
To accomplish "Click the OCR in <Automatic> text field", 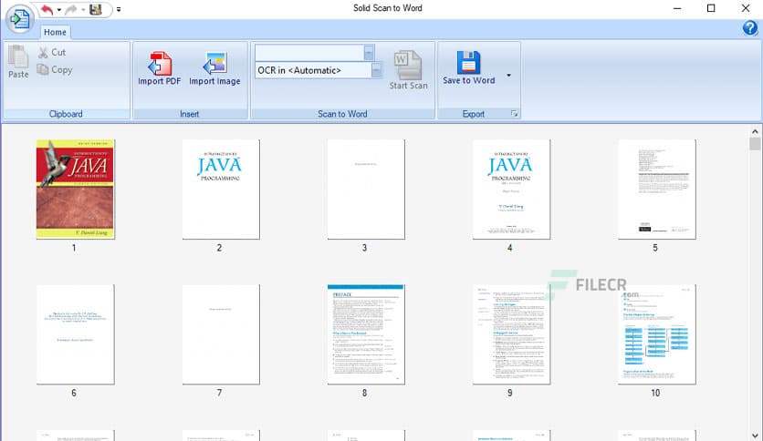I will [313, 70].
